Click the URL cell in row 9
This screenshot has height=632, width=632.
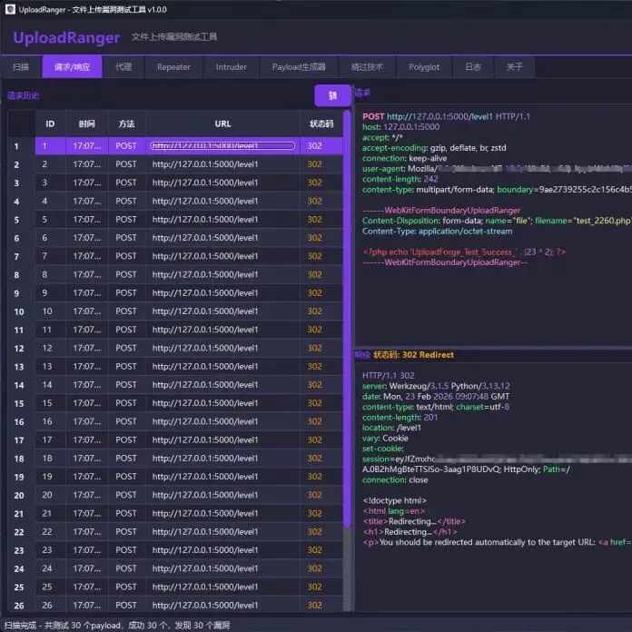tap(222, 293)
